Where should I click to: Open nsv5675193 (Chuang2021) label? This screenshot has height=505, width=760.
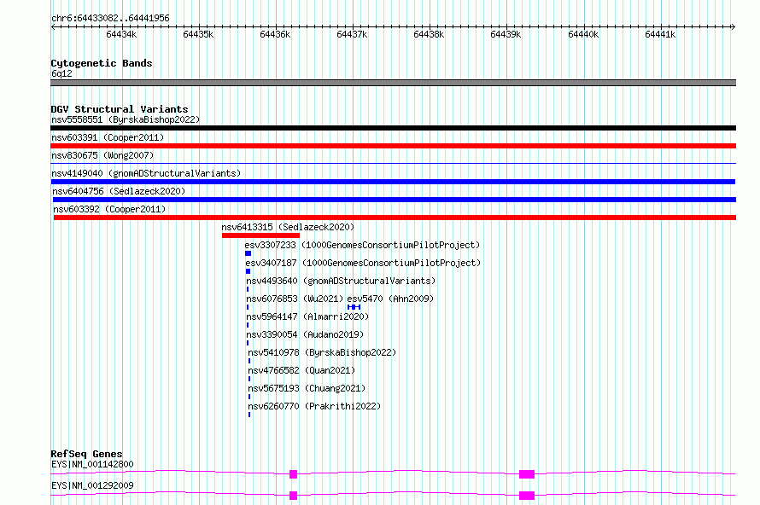pyautogui.click(x=307, y=388)
